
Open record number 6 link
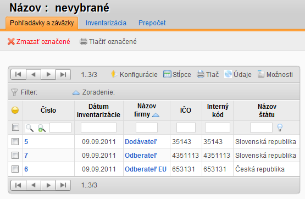click(26, 169)
